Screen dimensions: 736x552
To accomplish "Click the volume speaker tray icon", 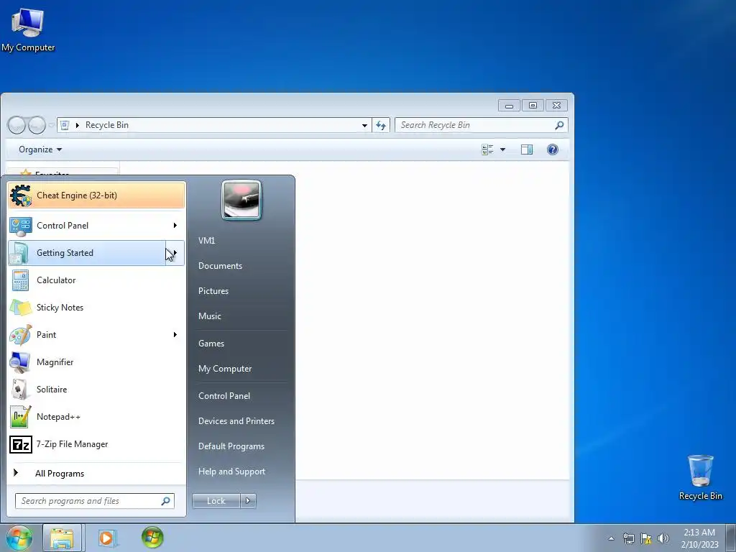I will pyautogui.click(x=663, y=538).
